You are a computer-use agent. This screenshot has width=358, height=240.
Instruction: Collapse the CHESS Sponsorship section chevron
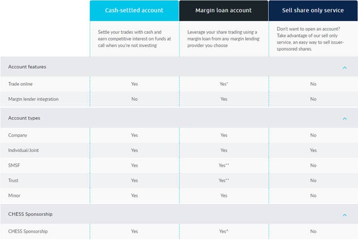click(x=345, y=215)
